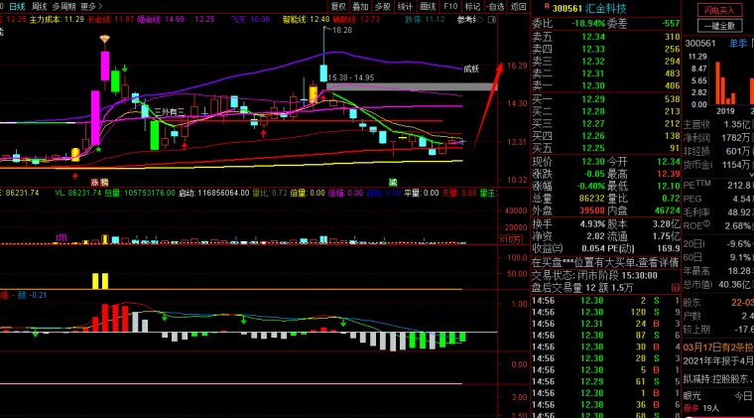The width and height of the screenshot is (754, 418).
Task: Open the 多周期 multi-period view
Action: pos(63,6)
